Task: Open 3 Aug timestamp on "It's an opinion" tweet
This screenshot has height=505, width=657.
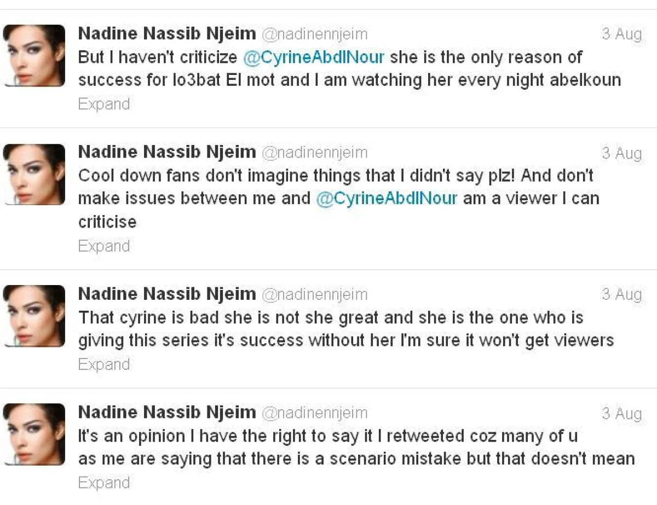Action: click(621, 413)
